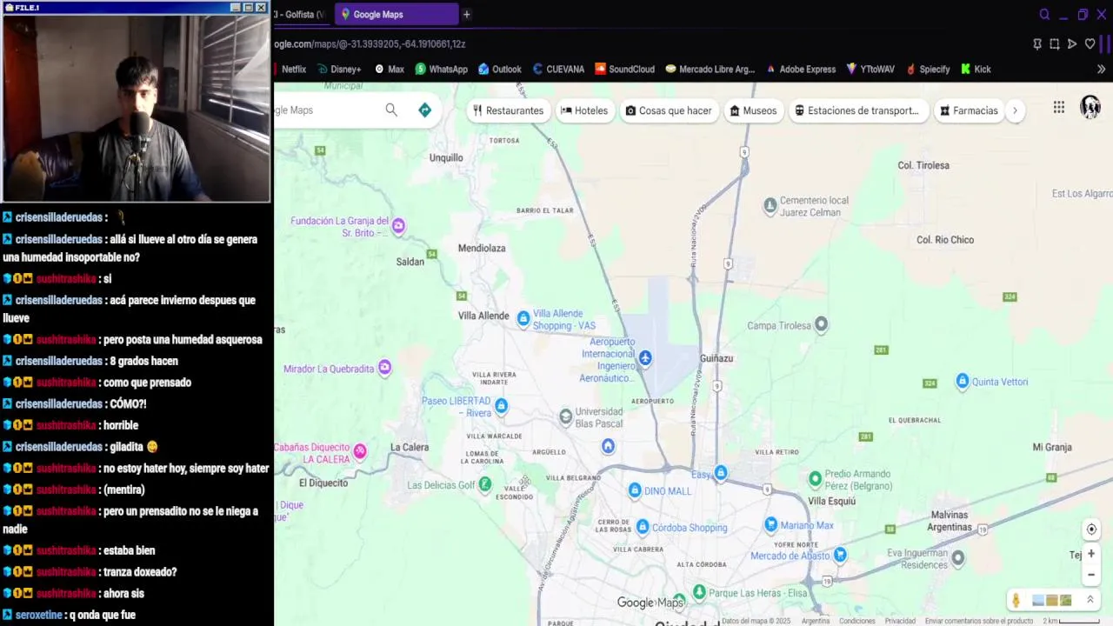Click the pin icon in address bar
Screen dimensions: 1113x626
point(1037,43)
